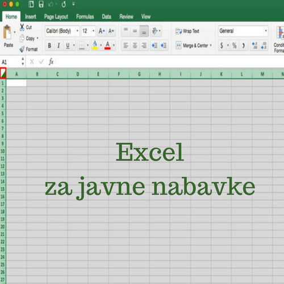Click the Paste clipboard icon
This screenshot has height=284, width=284.
7,32
